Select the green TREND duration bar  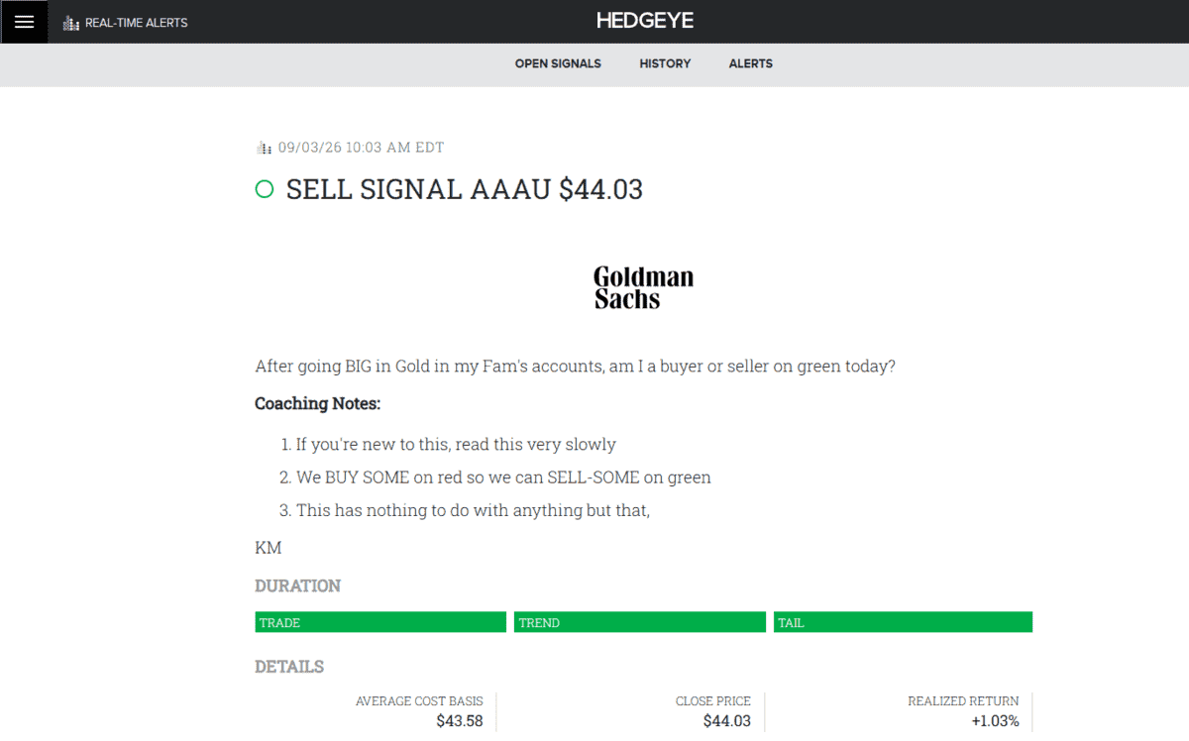(x=640, y=622)
